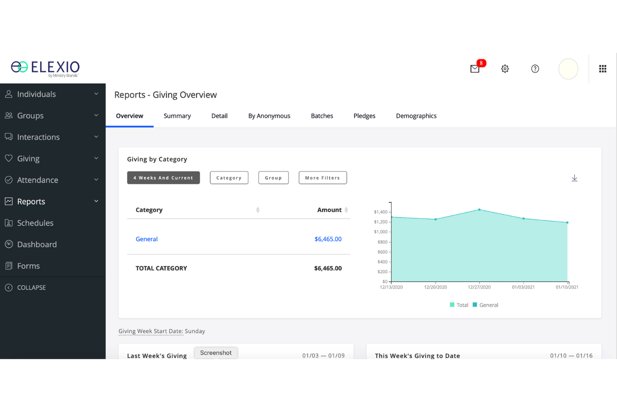Click the Reports chart icon in sidebar
Screen dimensions: 617x412
(x=8, y=201)
